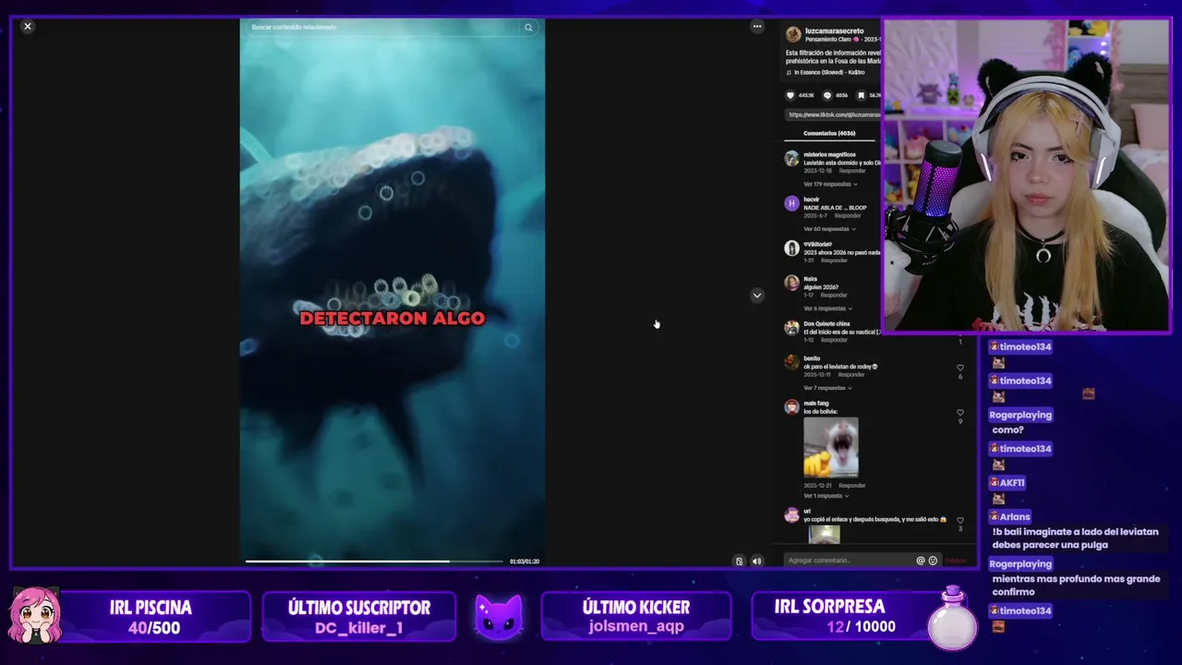1182x665 pixels.
Task: Close the TikTok video viewer
Action: click(28, 27)
